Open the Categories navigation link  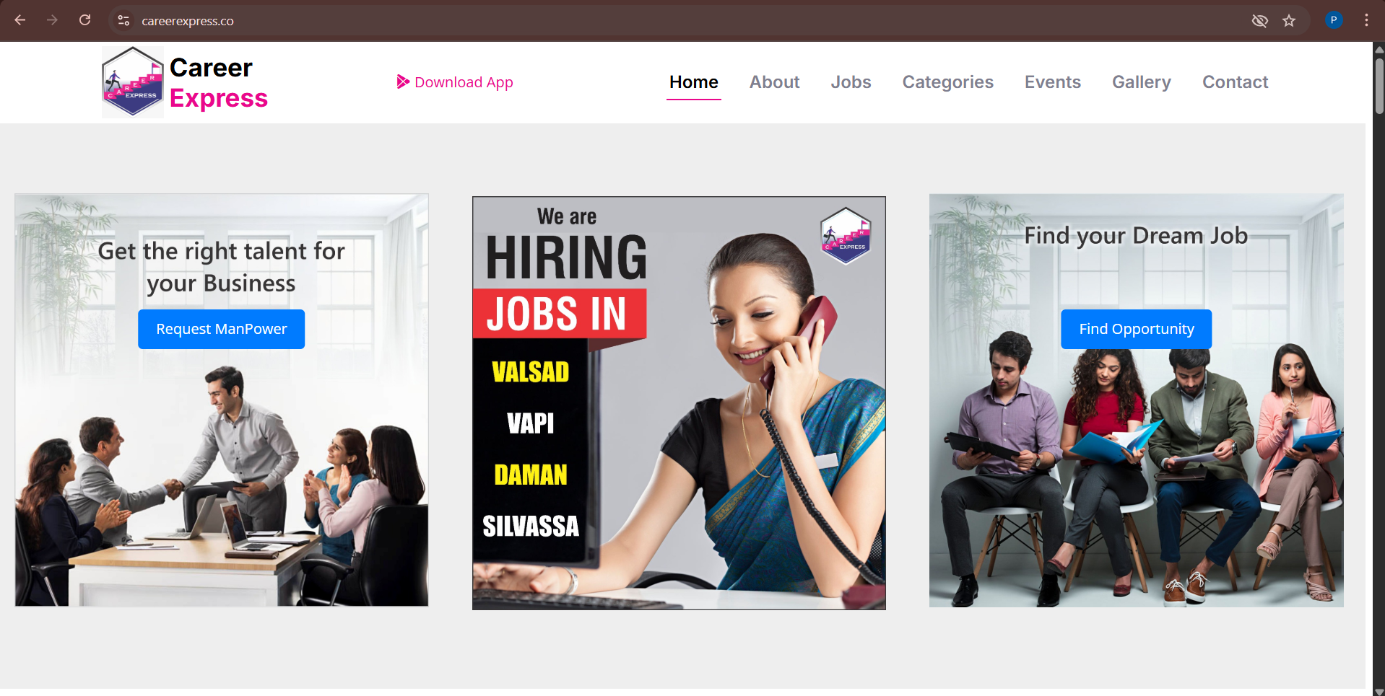pos(947,82)
